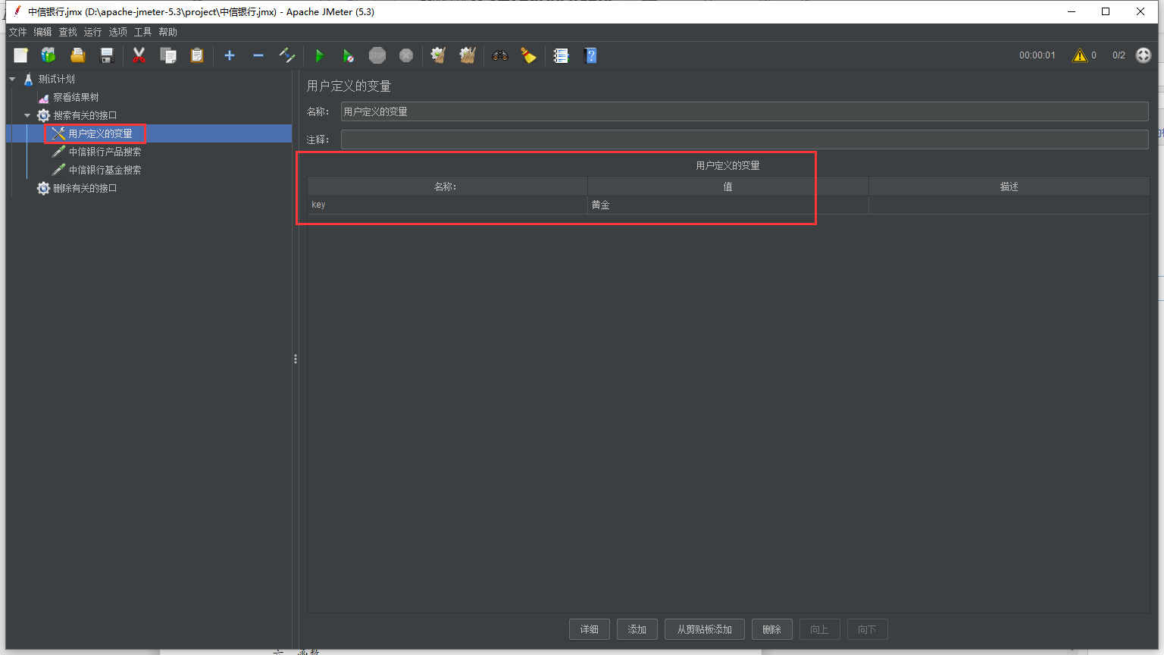Open the 文件 menu

tap(17, 32)
